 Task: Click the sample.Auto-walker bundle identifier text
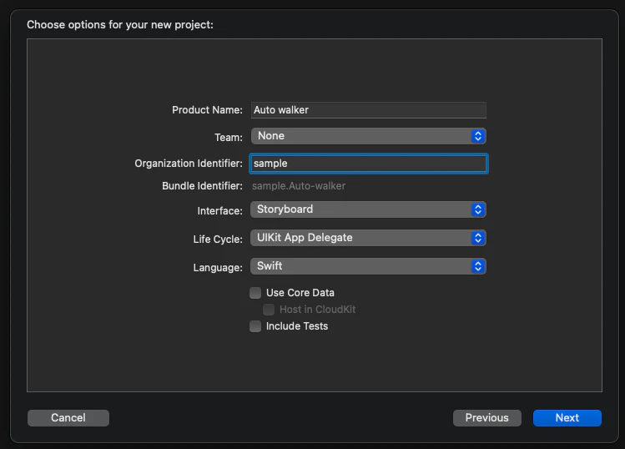point(299,186)
